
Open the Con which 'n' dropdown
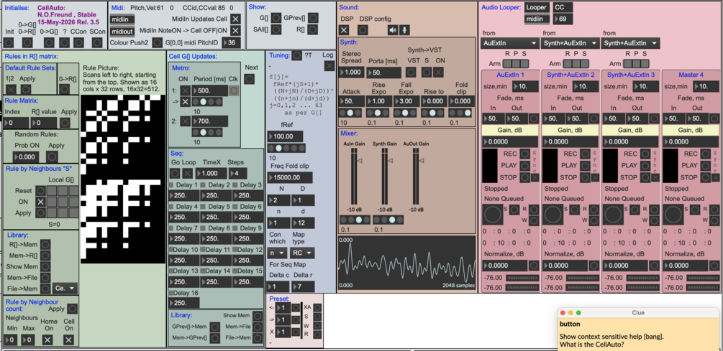tap(277, 253)
